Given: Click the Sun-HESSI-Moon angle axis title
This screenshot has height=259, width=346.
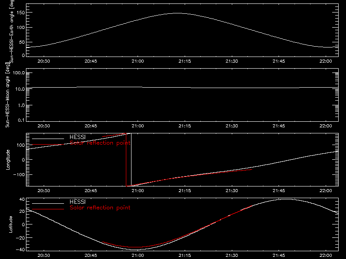Looking at the screenshot, I should [x=7, y=95].
